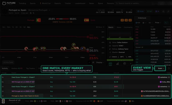Switch to the Top Traders tab
Viewport: 172px width, 105px height.
tap(30, 68)
